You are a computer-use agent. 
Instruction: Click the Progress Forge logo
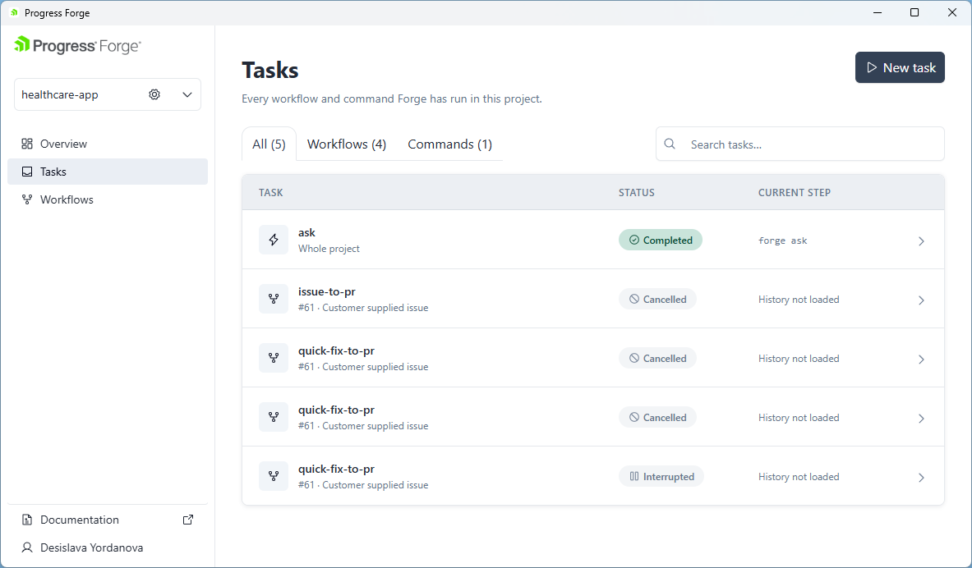pos(77,46)
